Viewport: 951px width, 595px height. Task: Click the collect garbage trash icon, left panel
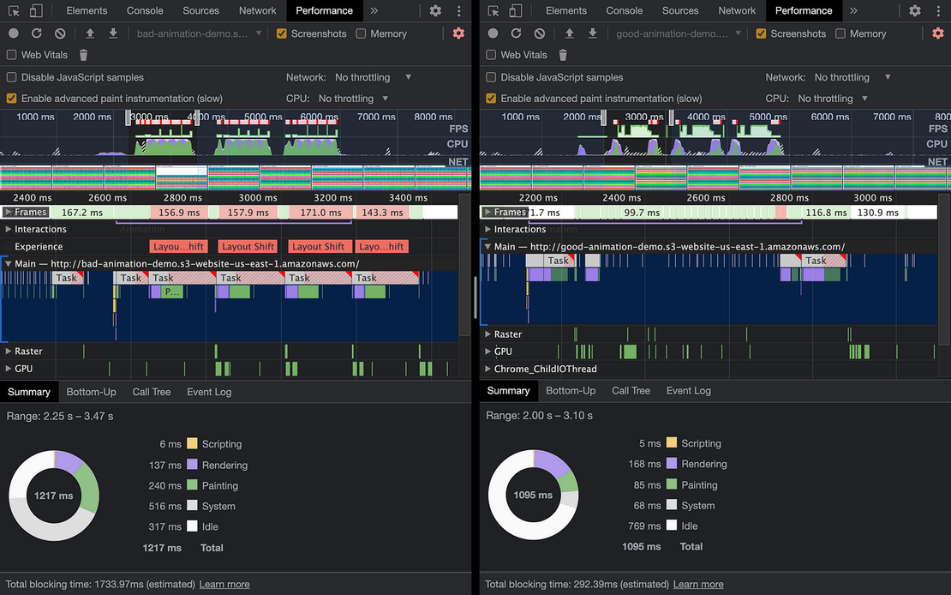pos(83,55)
